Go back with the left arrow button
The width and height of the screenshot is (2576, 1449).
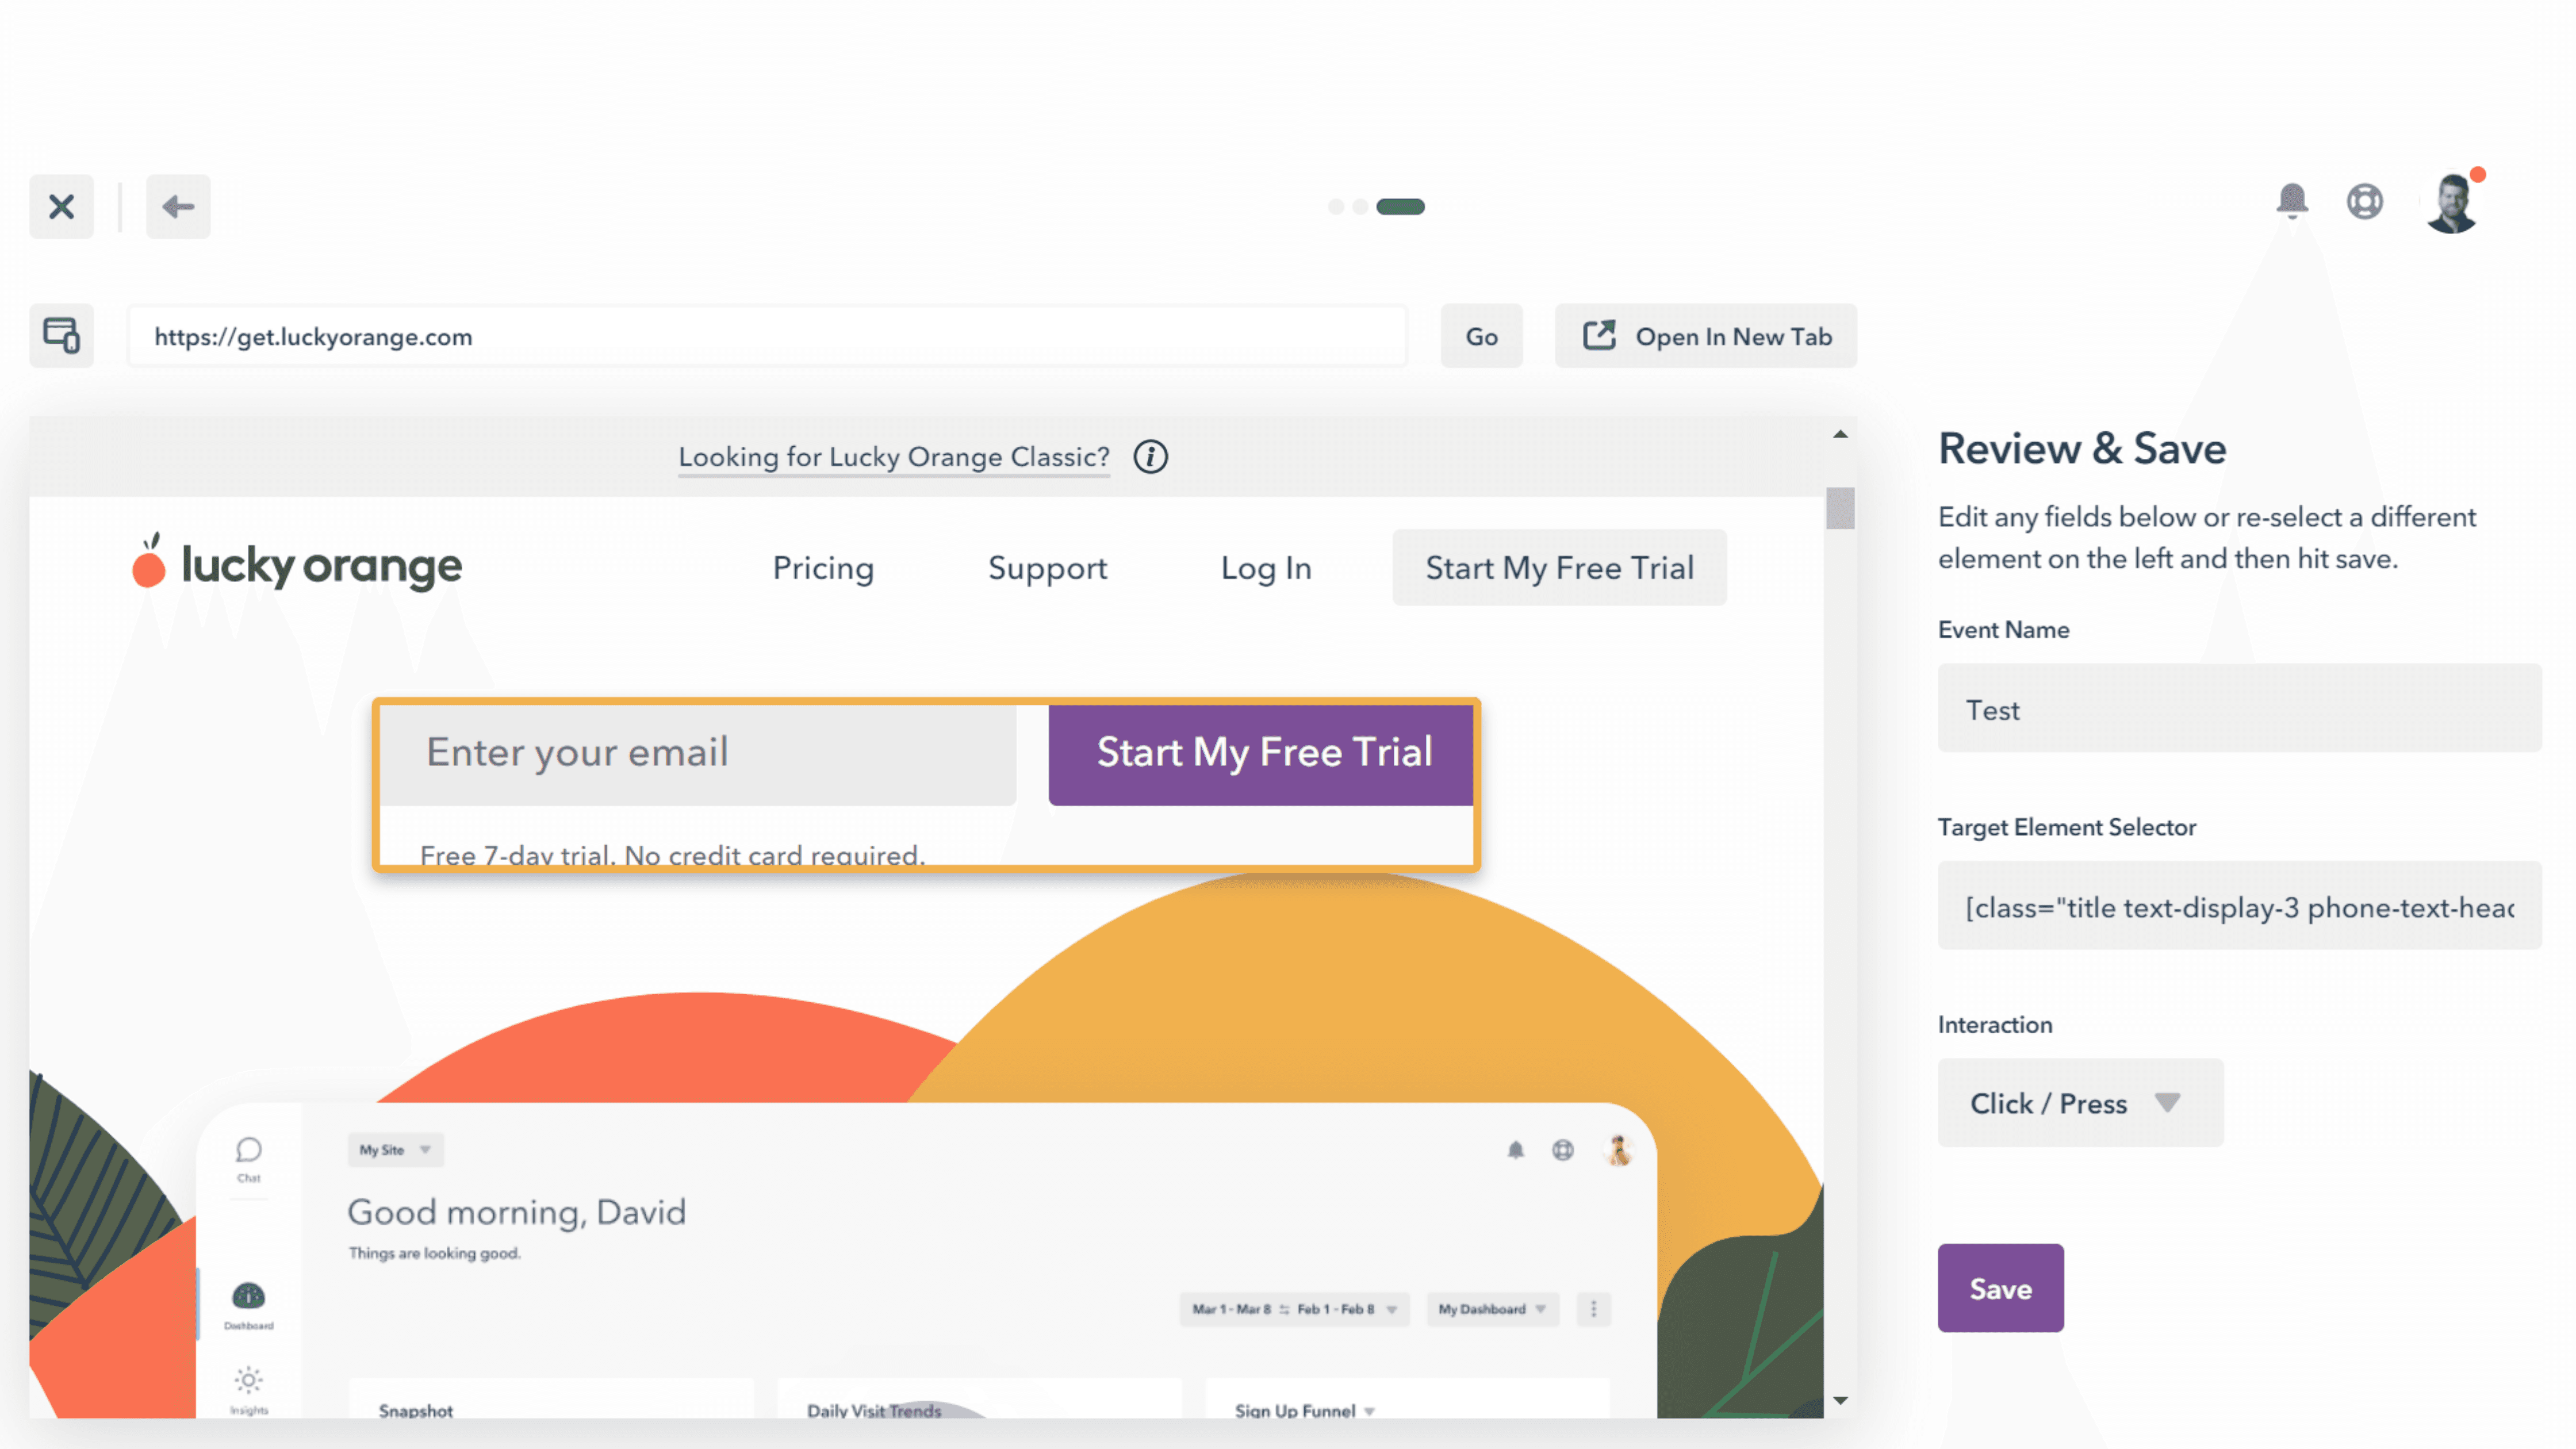click(178, 206)
